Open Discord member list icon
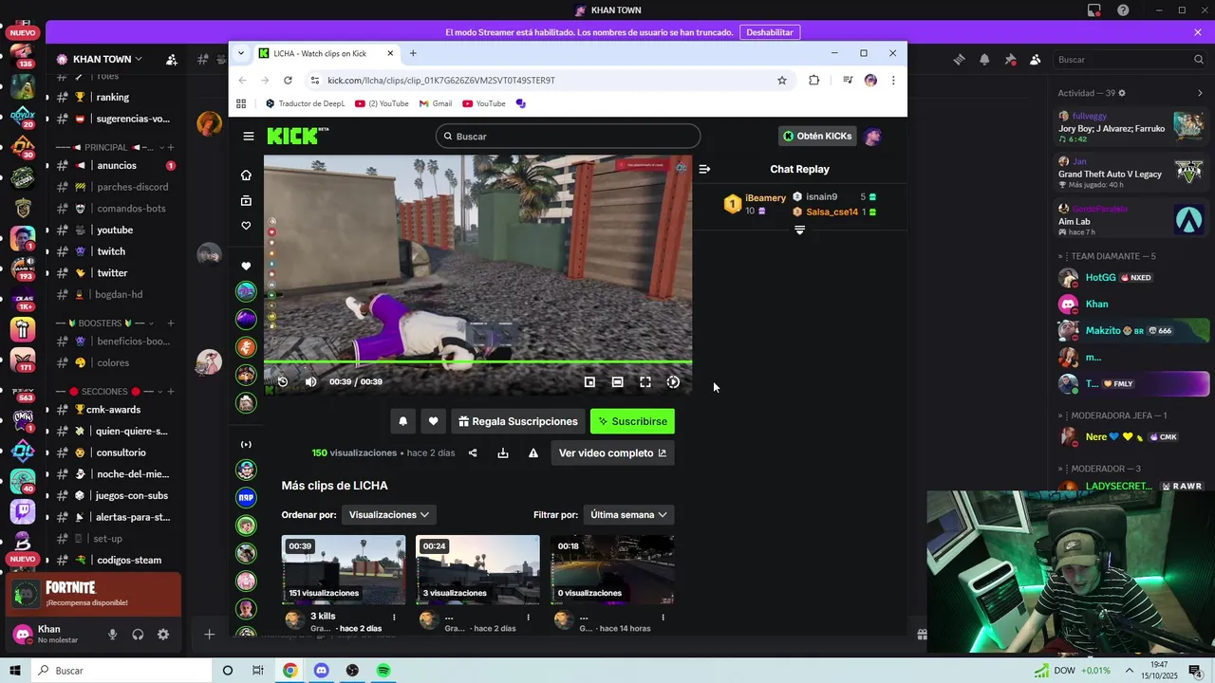The width and height of the screenshot is (1215, 683). pos(1036,59)
